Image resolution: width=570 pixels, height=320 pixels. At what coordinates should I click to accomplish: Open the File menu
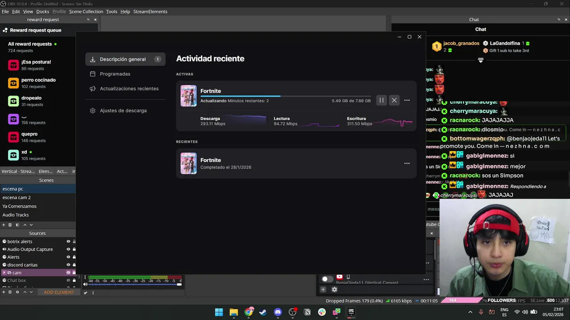5,12
